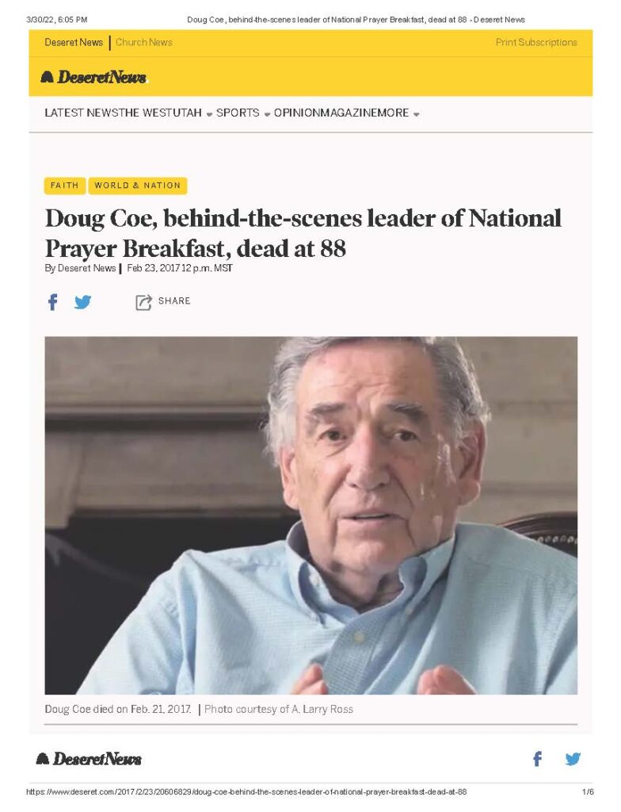This screenshot has height=812, width=621.
Task: Click the Deseret News author byline
Action: click(86, 268)
